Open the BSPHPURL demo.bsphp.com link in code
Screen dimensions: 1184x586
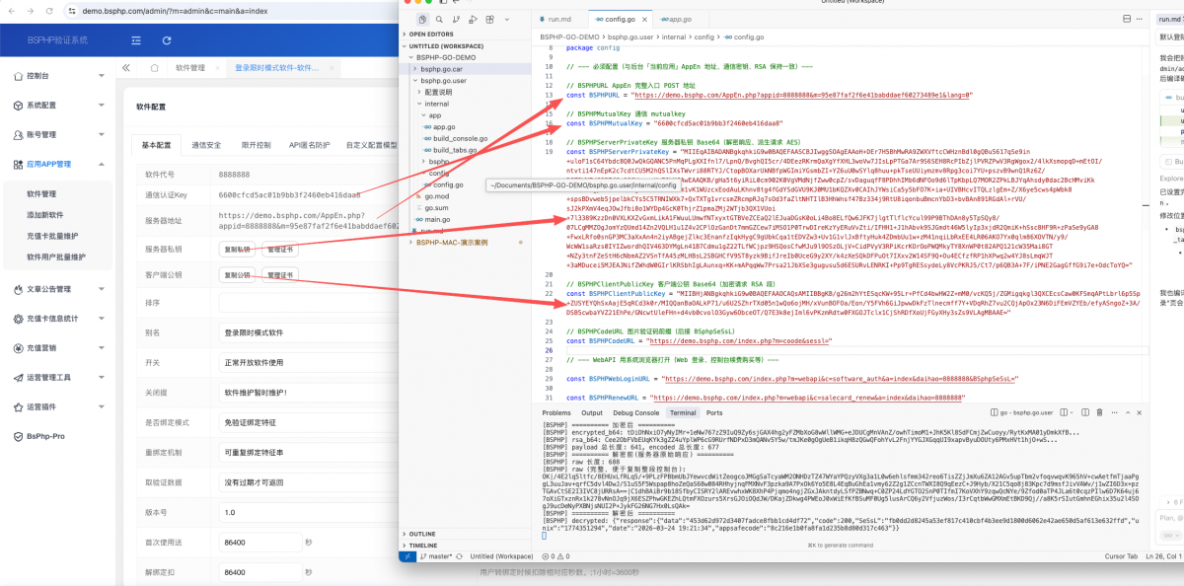coord(802,95)
